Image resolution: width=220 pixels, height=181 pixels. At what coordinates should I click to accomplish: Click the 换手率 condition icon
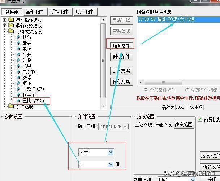18,95
